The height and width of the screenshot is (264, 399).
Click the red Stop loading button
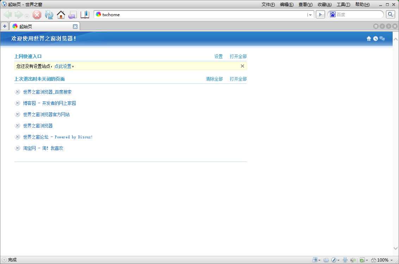click(x=37, y=15)
